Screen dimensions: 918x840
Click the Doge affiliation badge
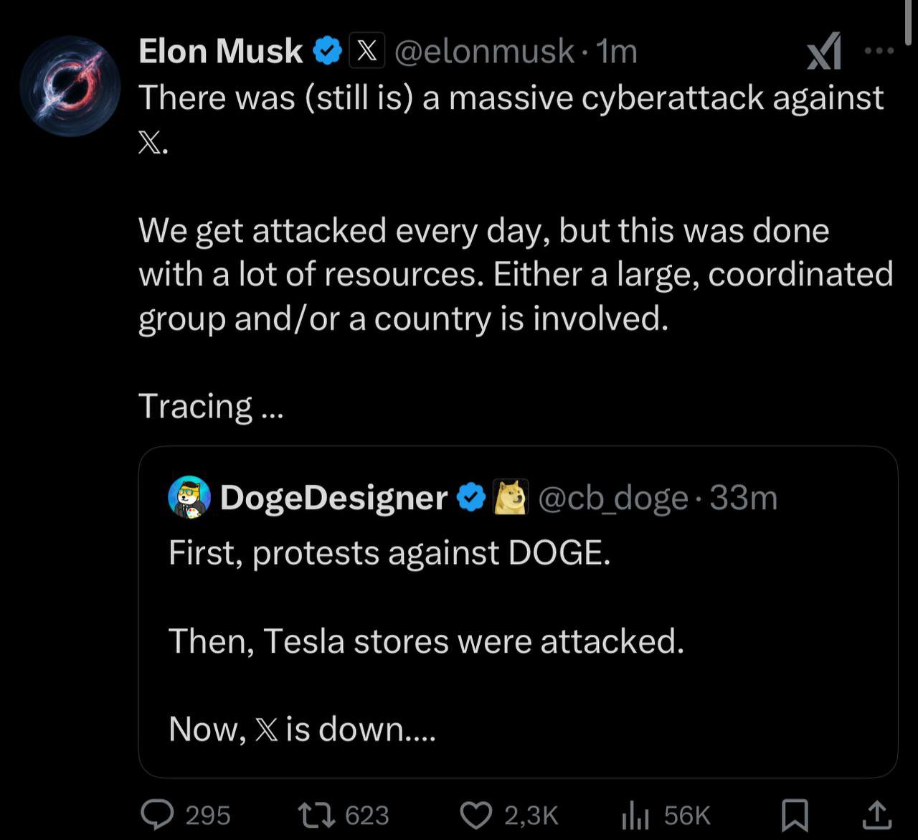511,497
